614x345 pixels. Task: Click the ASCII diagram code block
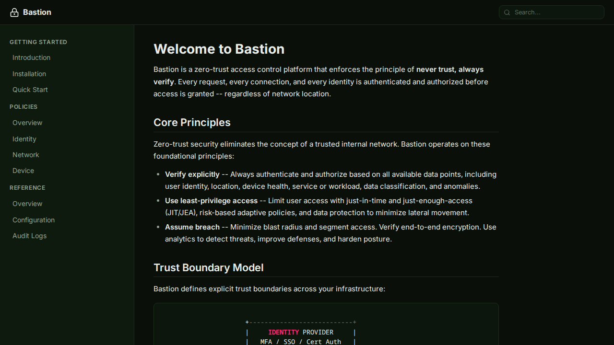pyautogui.click(x=326, y=331)
